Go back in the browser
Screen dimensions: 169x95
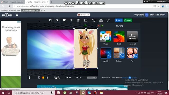click(3, 6)
